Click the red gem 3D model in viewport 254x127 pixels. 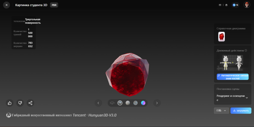pos(127,75)
